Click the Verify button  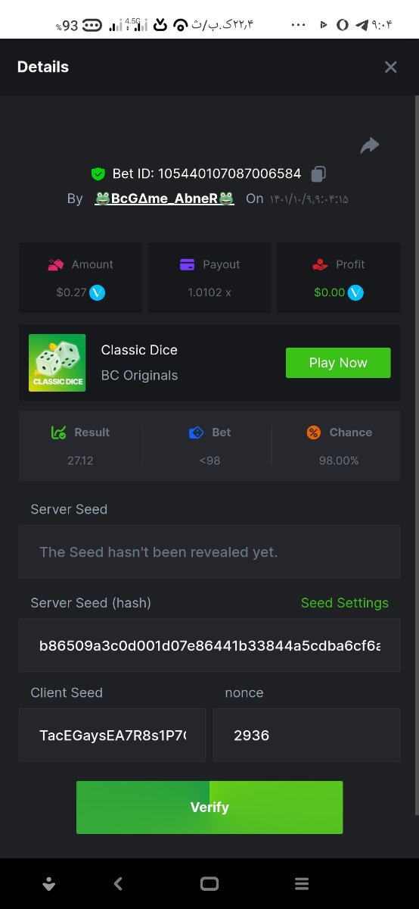(209, 807)
